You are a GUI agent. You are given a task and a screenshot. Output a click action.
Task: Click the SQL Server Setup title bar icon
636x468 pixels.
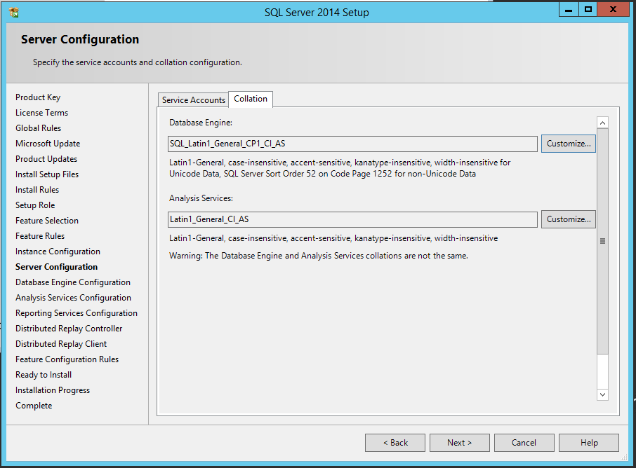tap(14, 13)
